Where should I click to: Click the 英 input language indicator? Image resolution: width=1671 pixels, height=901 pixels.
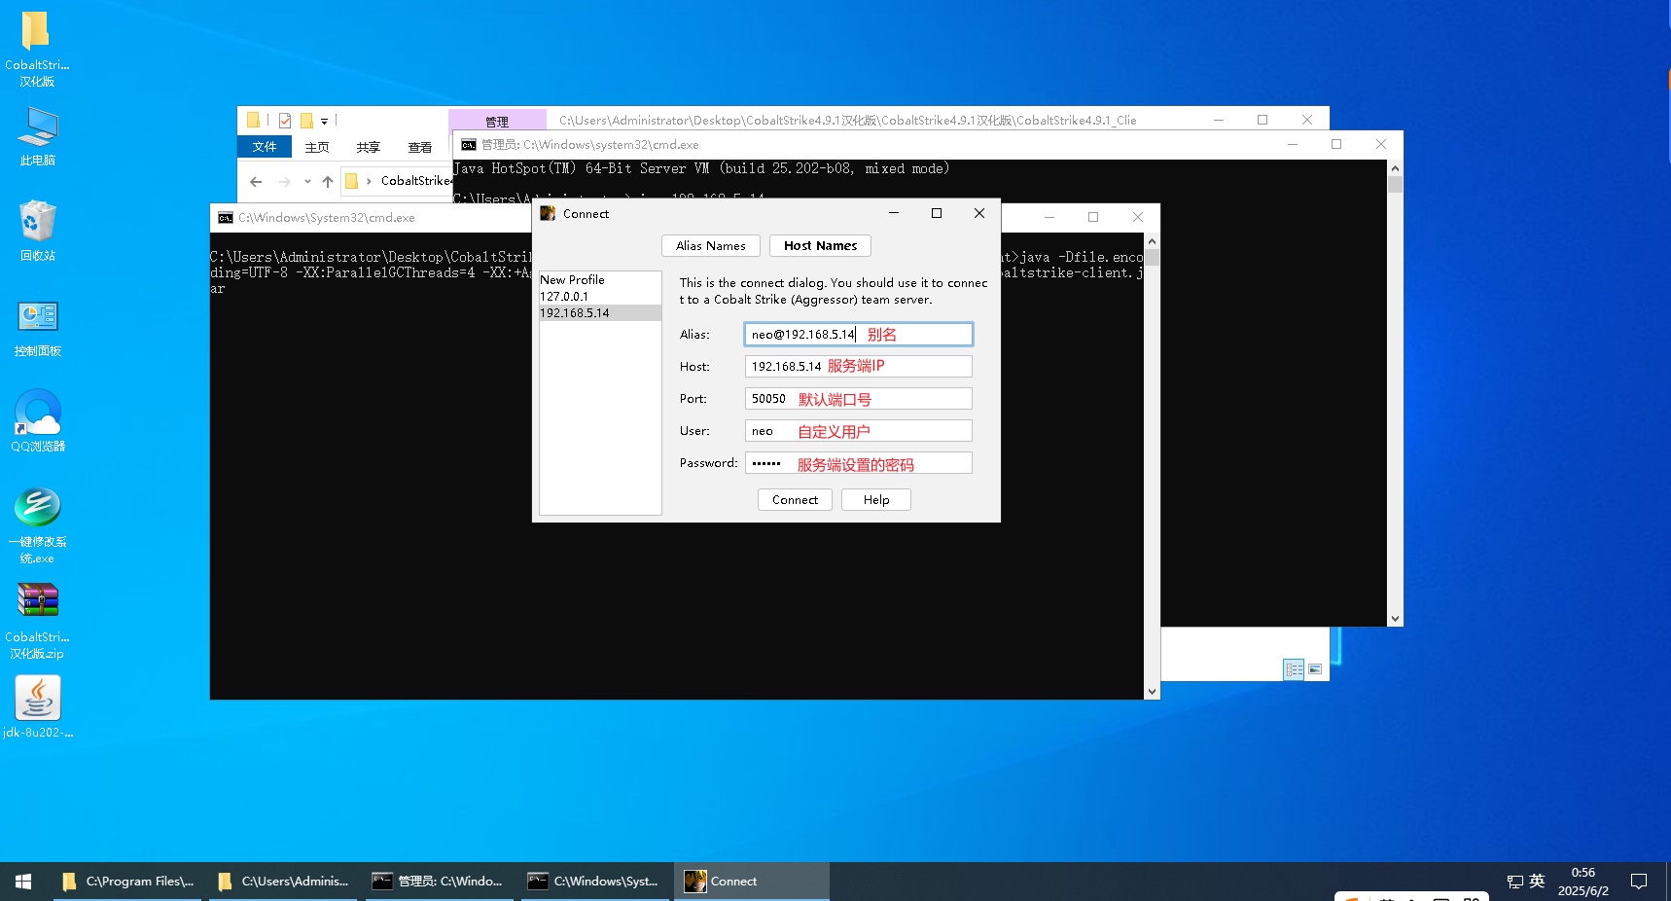1537,882
